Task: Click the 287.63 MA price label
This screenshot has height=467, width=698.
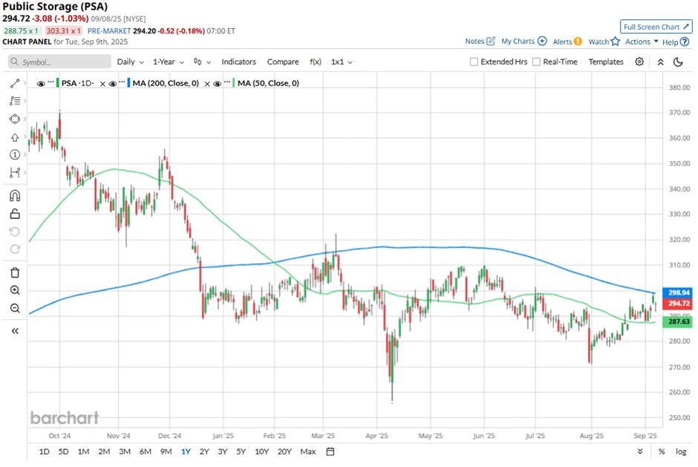Action: 677,321
